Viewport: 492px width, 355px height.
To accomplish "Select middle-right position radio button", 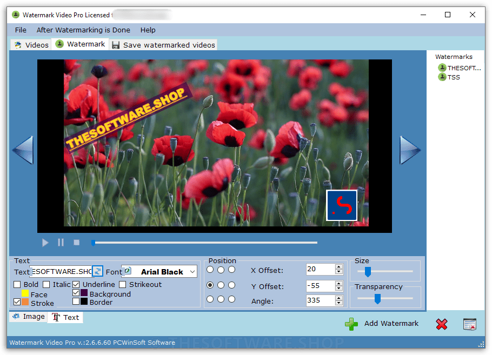I will pyautogui.click(x=231, y=285).
